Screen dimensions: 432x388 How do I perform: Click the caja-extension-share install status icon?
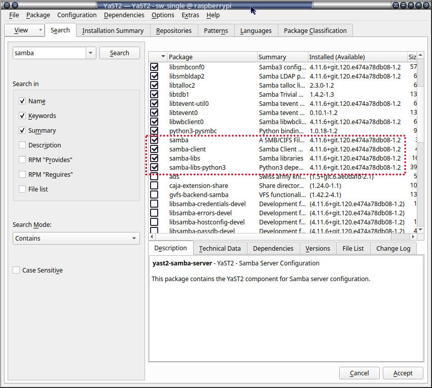154,186
